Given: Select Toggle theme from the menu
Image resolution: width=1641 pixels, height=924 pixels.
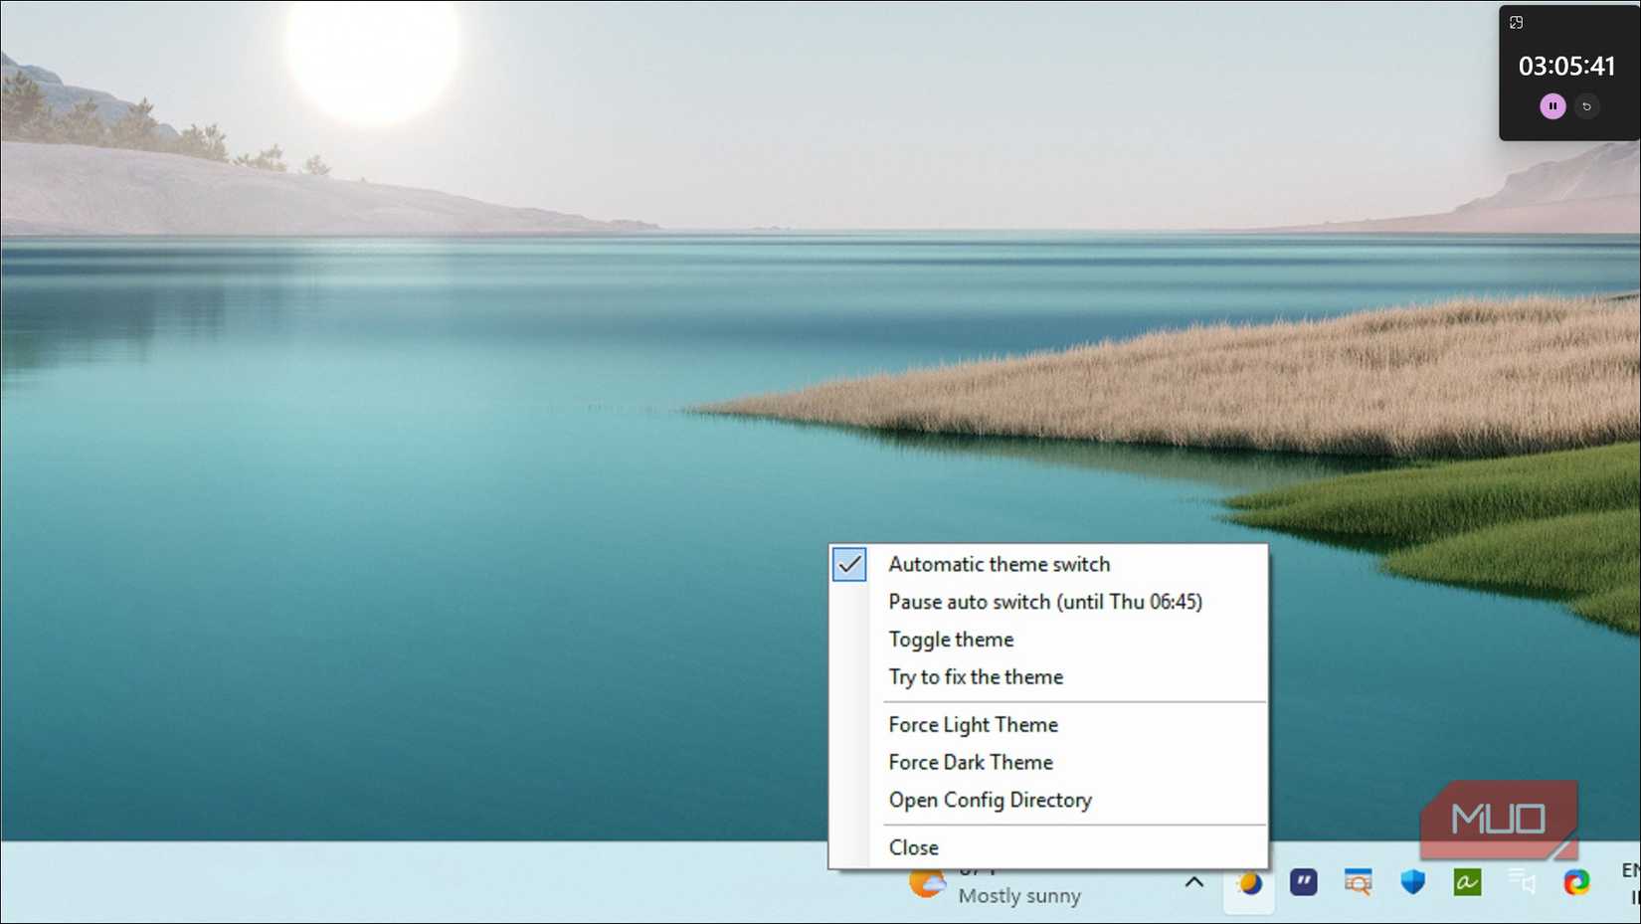Looking at the screenshot, I should [x=951, y=640].
